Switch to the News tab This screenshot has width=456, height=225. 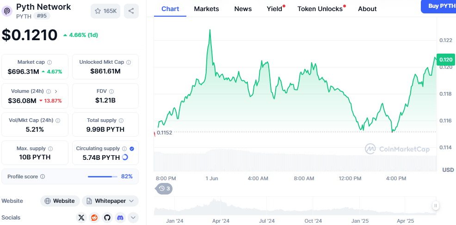[x=243, y=9]
